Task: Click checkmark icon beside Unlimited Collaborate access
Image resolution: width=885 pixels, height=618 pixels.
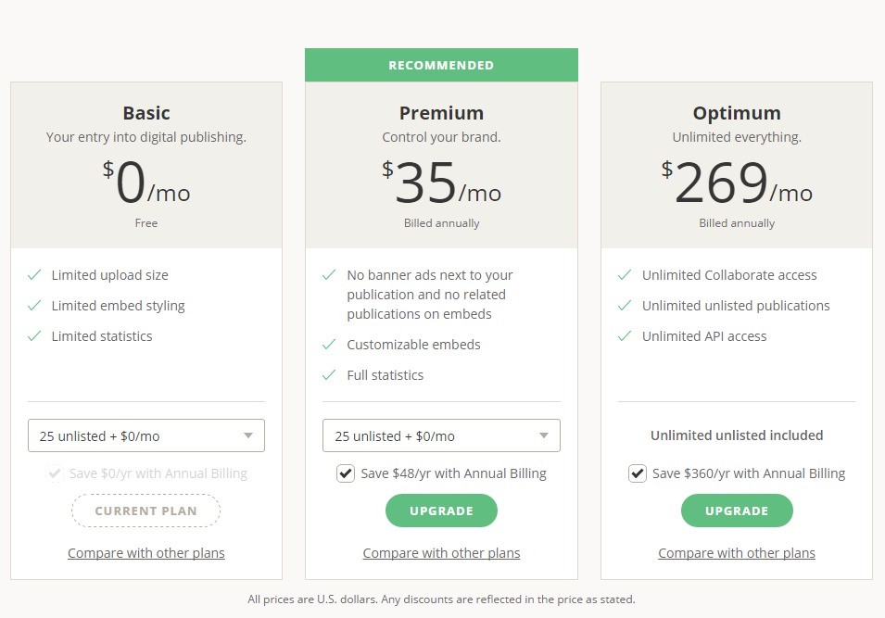Action: (625, 275)
